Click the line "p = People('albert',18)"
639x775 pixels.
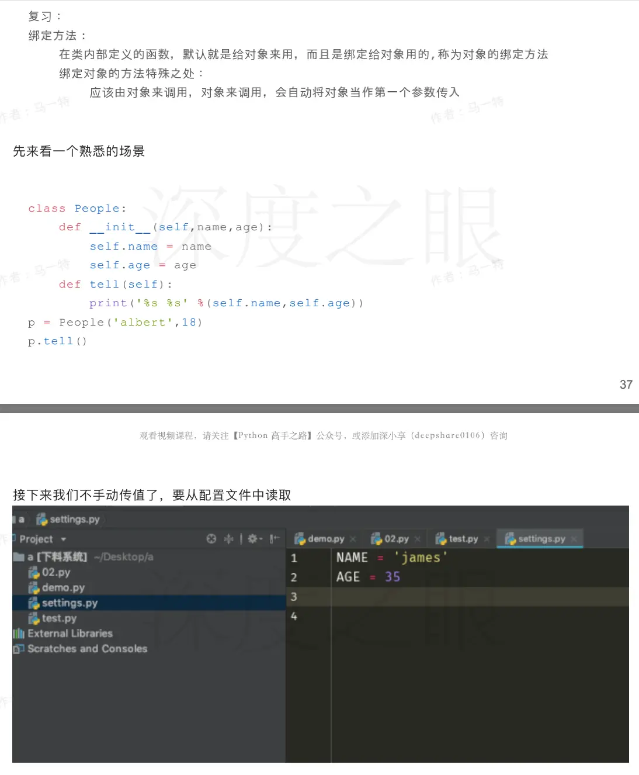point(115,323)
